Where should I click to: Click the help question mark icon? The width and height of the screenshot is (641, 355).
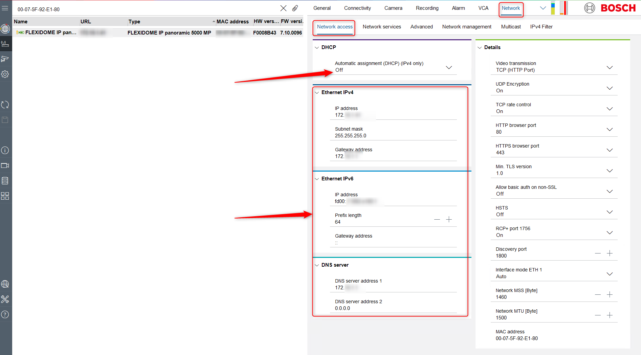(x=5, y=314)
